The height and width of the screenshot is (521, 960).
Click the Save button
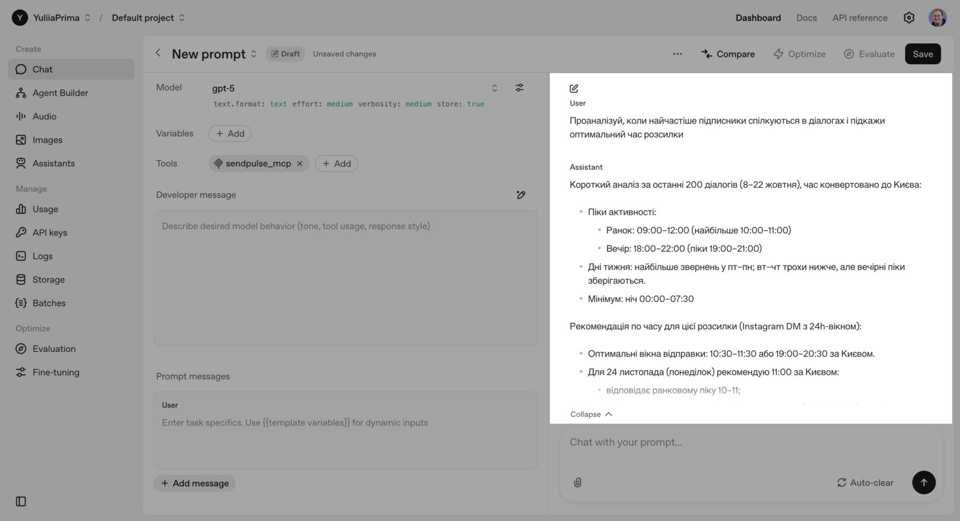pyautogui.click(x=922, y=54)
